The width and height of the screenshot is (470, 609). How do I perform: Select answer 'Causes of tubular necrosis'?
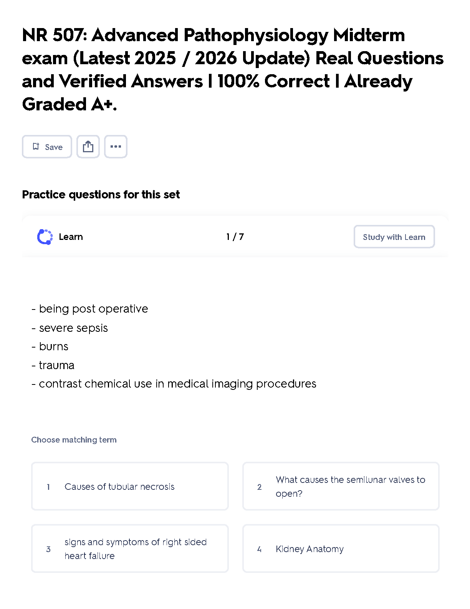(130, 486)
